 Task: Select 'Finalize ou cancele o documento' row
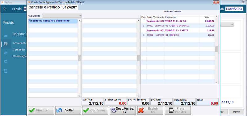53,21
